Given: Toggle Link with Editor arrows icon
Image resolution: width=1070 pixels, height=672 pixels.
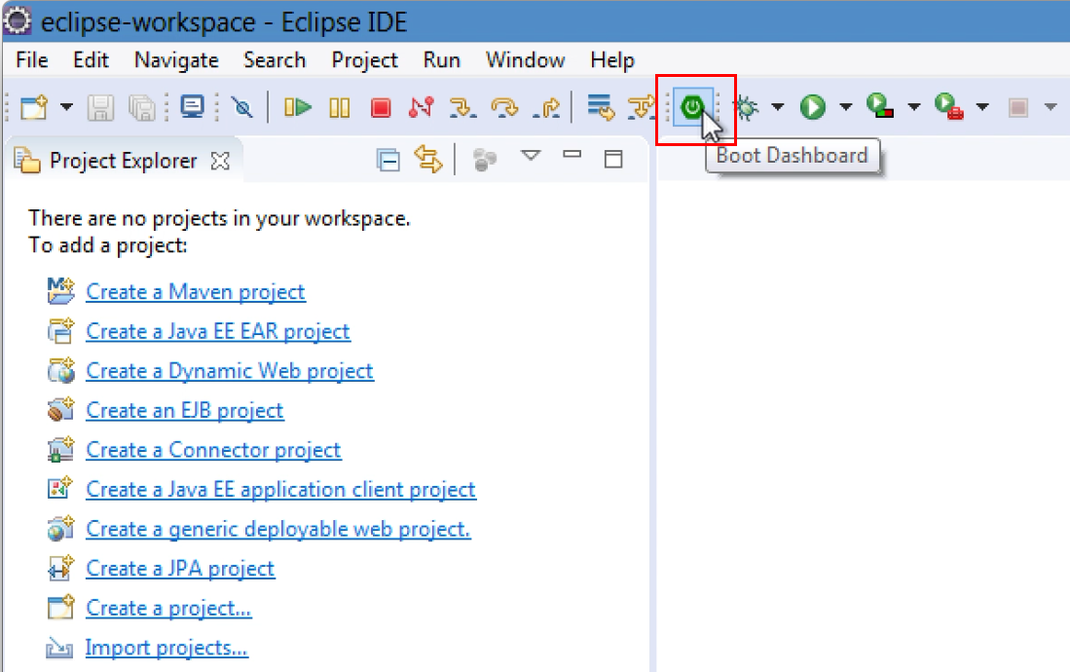Looking at the screenshot, I should pyautogui.click(x=428, y=159).
